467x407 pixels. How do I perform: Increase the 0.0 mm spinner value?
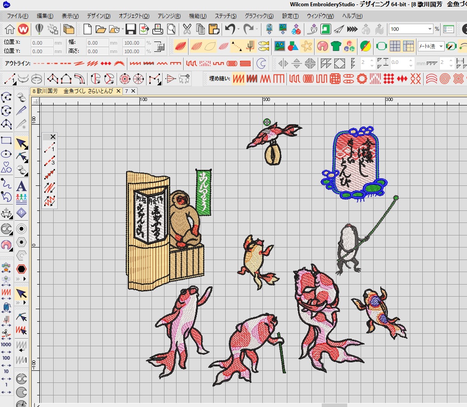411,61
